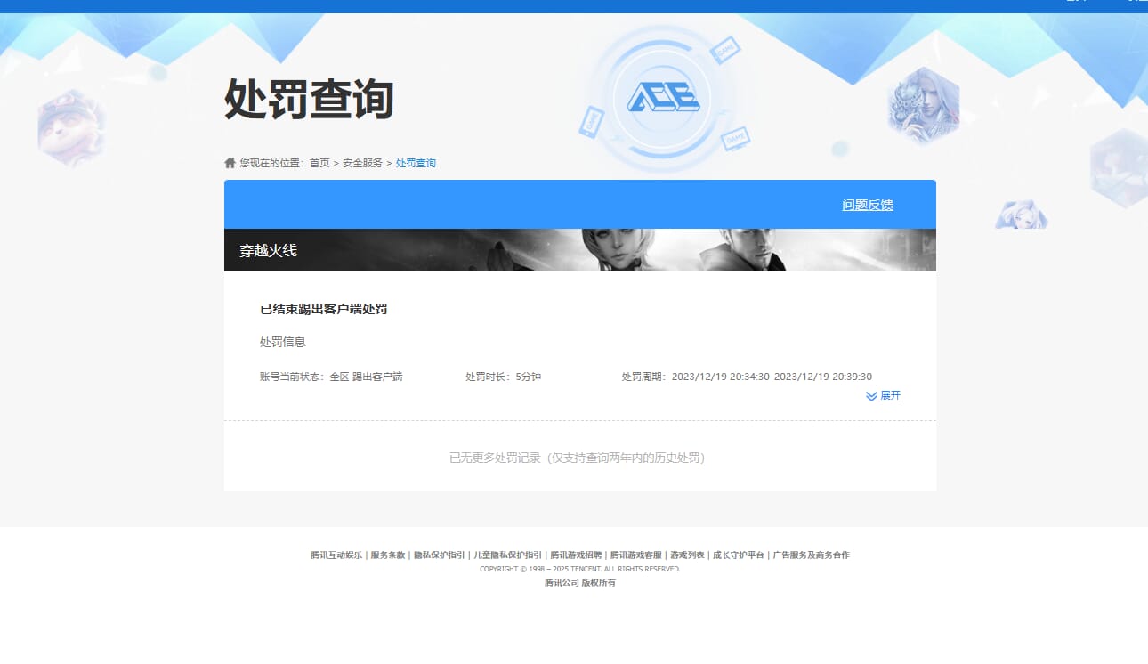Open the 服务条款 footer link
1148x664 pixels.
tap(388, 555)
